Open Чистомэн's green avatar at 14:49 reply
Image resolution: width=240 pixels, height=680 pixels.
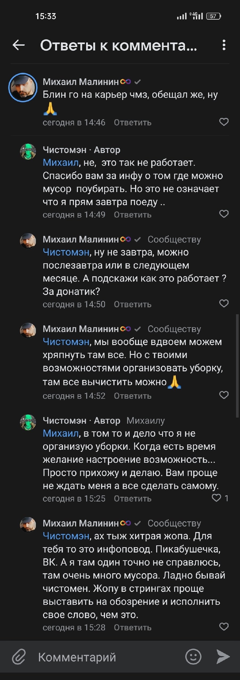(28, 152)
